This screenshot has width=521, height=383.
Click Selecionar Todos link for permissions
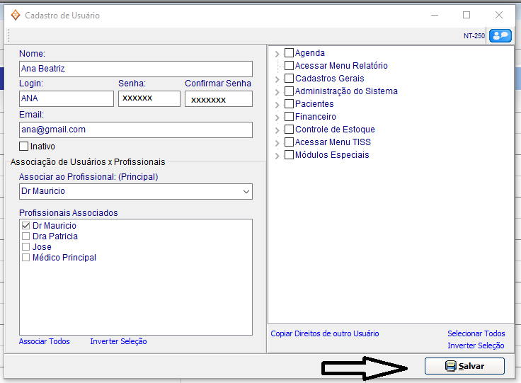coord(476,333)
